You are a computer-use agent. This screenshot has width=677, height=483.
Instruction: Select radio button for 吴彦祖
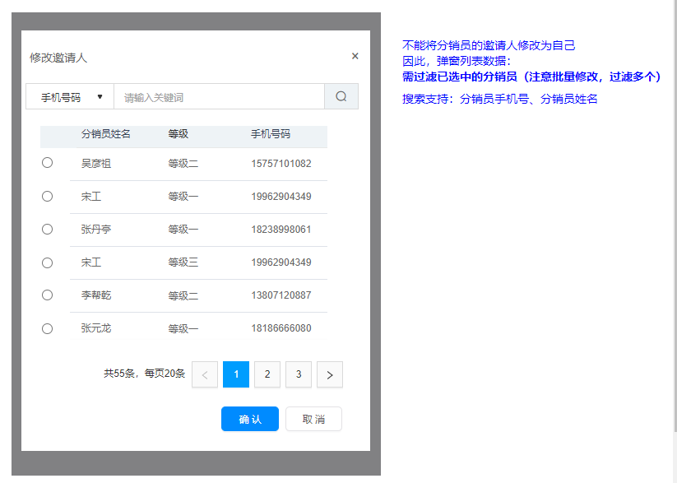47,163
